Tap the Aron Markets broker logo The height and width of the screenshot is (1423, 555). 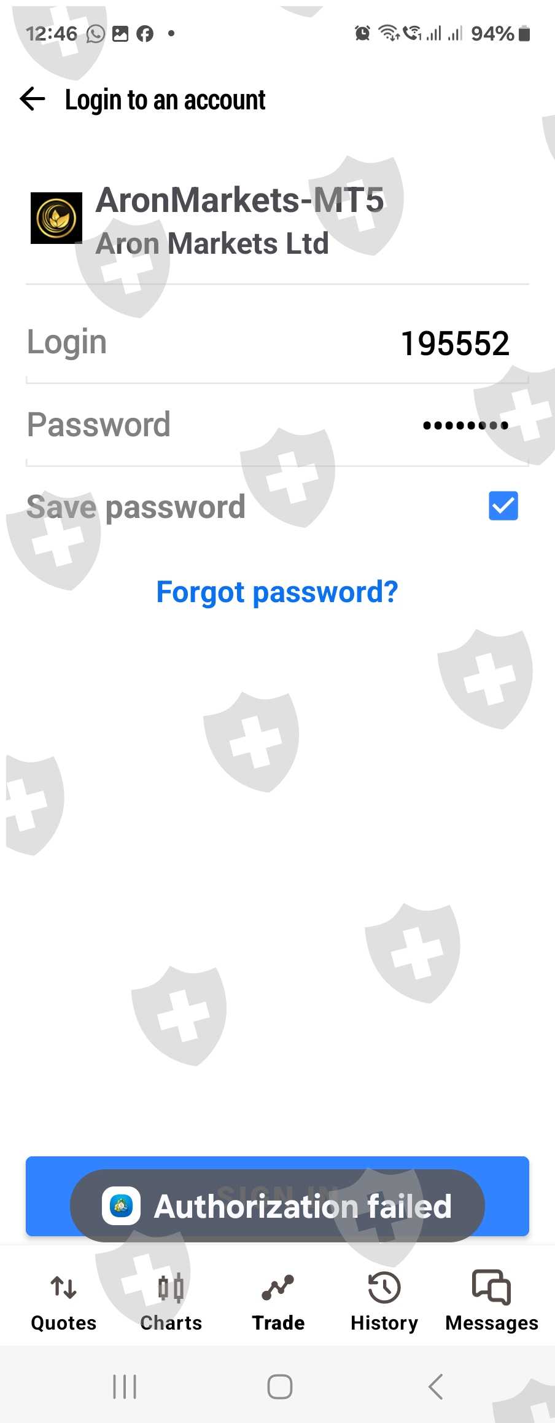[x=56, y=218]
